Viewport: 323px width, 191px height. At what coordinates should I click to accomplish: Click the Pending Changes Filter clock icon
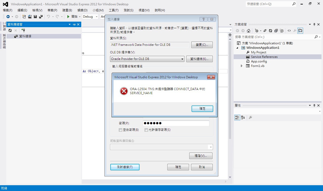(x=257, y=31)
